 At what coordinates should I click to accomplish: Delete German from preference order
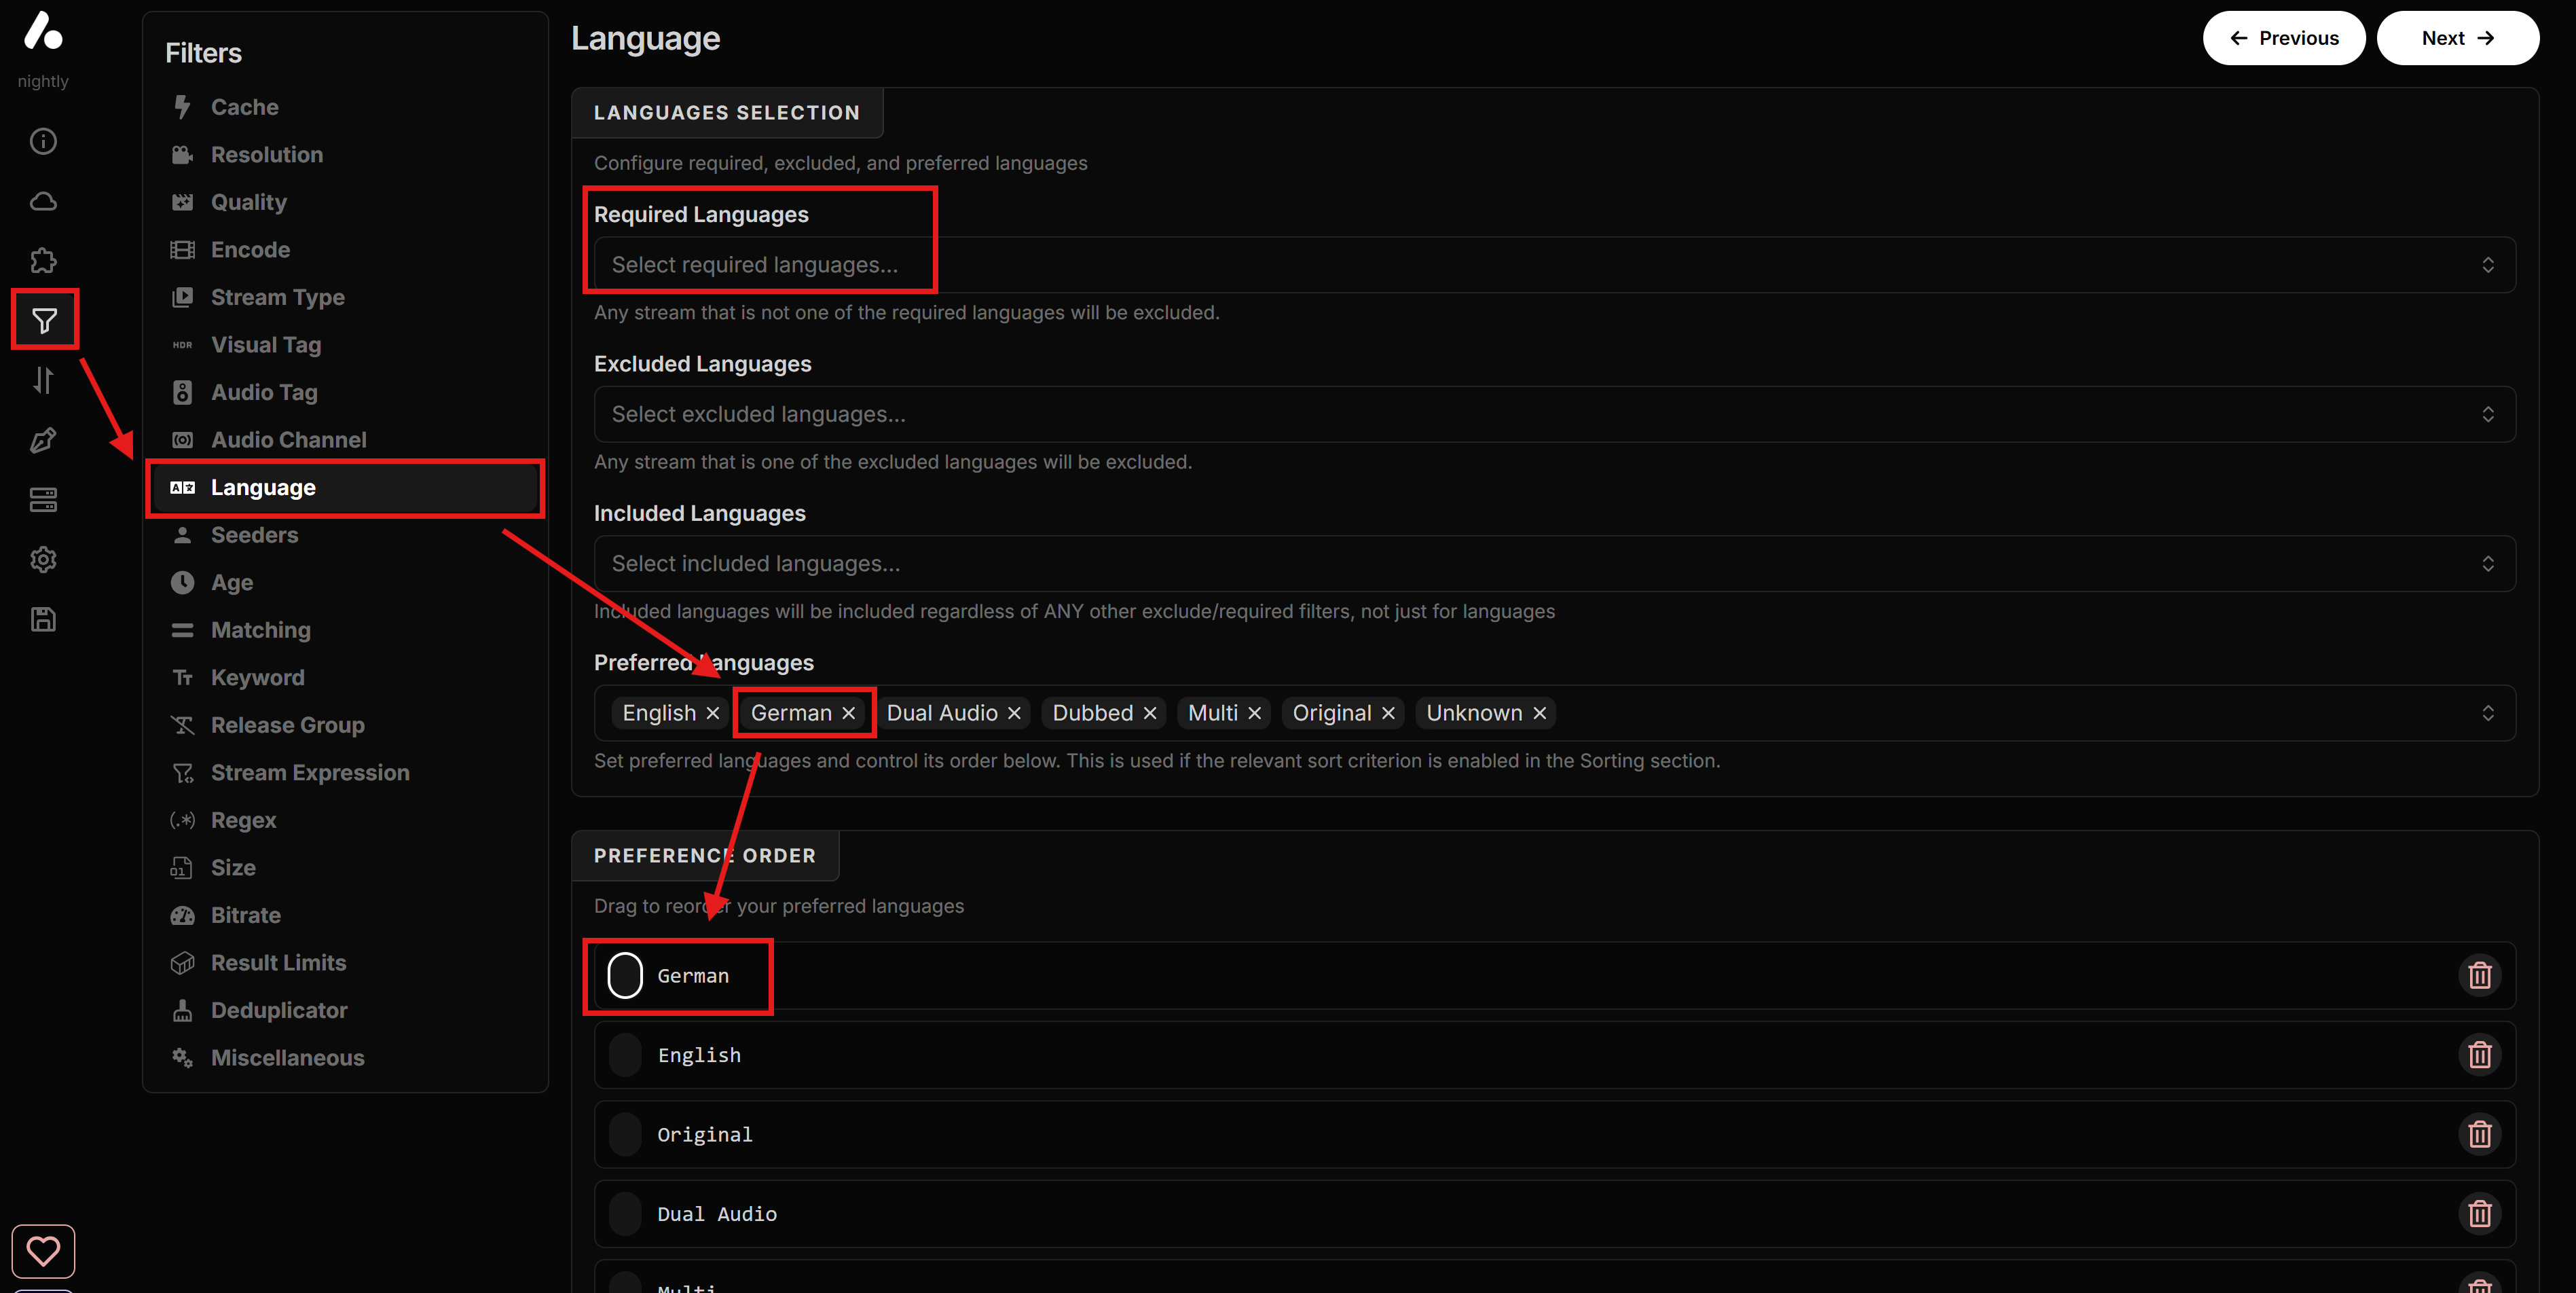(2479, 975)
